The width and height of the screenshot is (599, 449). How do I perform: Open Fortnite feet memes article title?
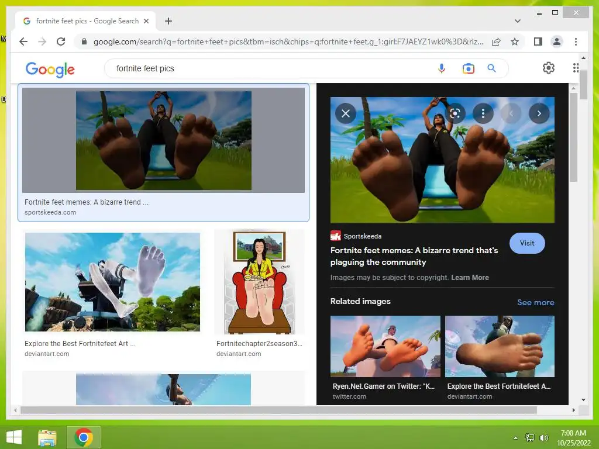414,256
